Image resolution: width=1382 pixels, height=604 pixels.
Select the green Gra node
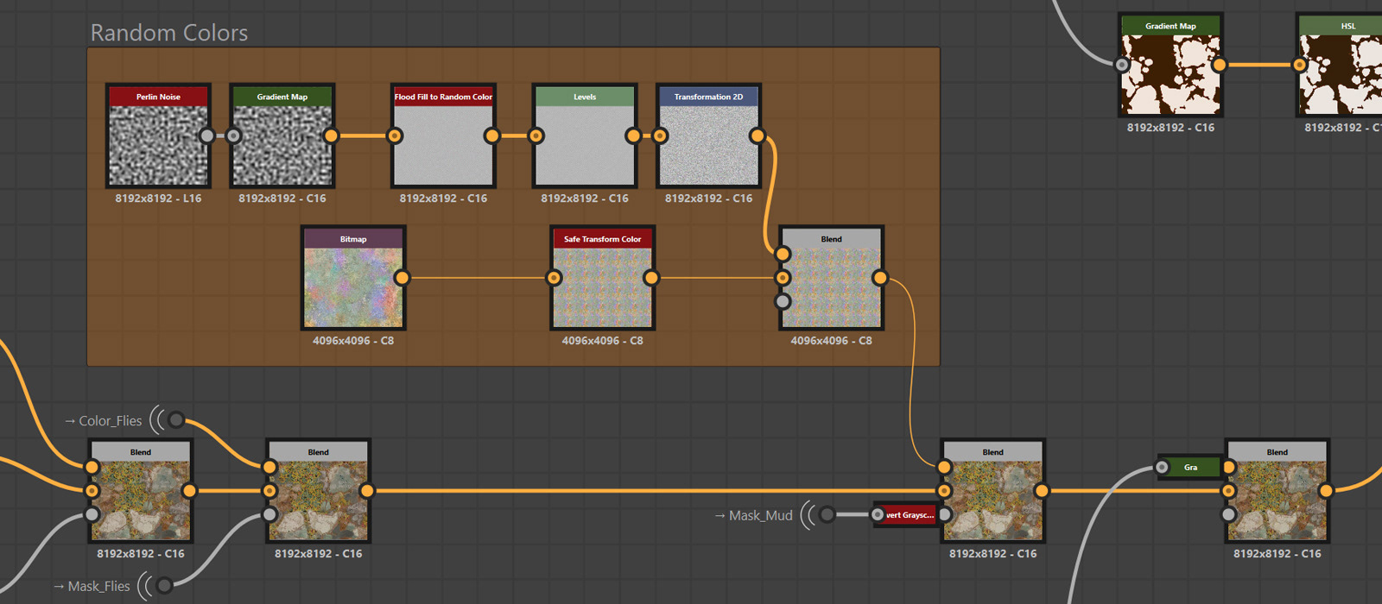click(1190, 468)
